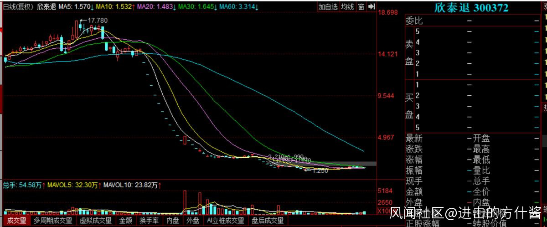
Task: Click the MA20: 1.483 indicator label
Action: coord(156,7)
